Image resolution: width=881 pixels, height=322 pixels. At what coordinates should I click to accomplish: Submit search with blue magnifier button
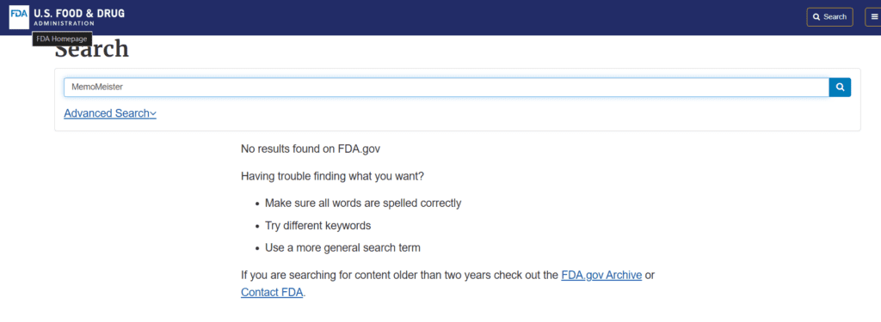pos(840,88)
